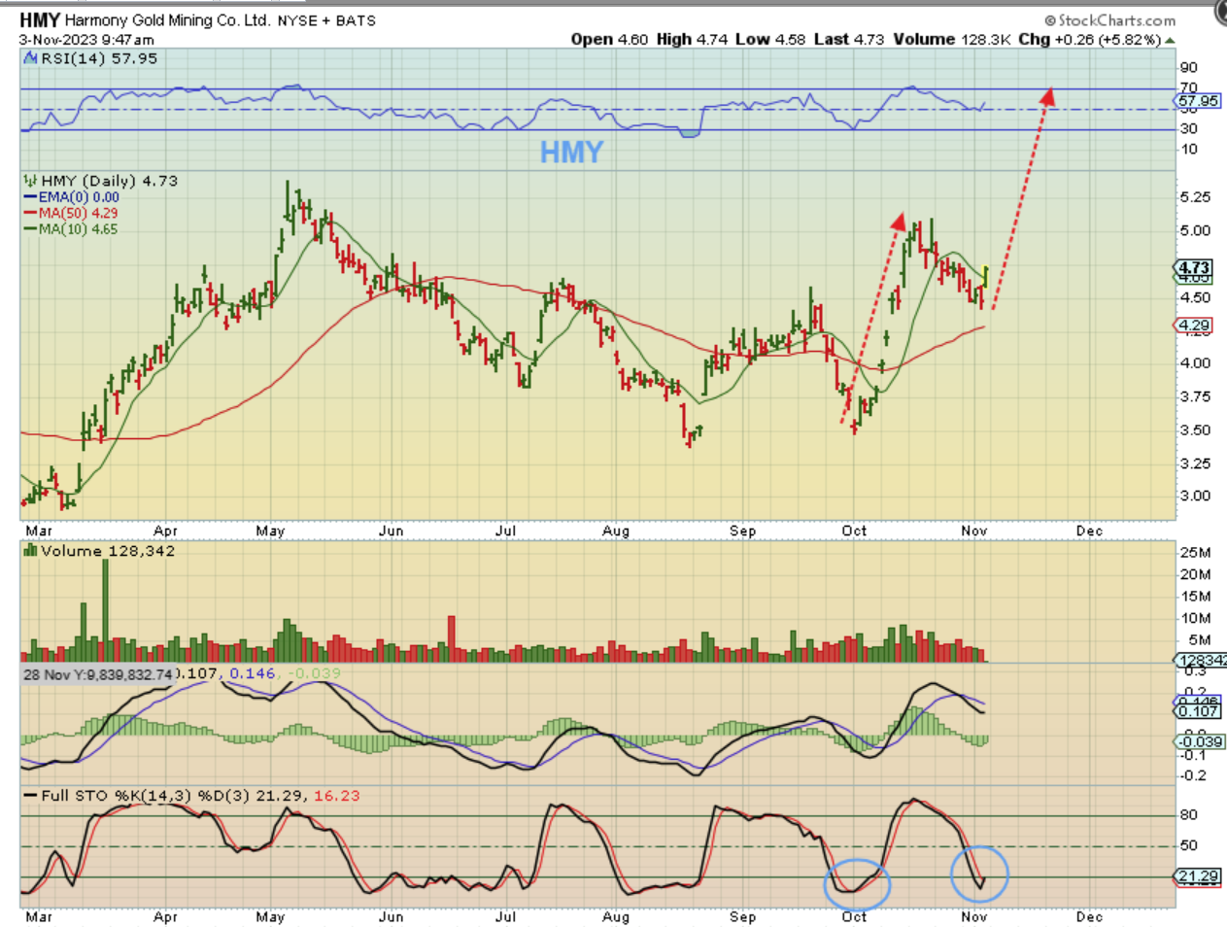Click the bold HMY ticker in the header

point(40,20)
